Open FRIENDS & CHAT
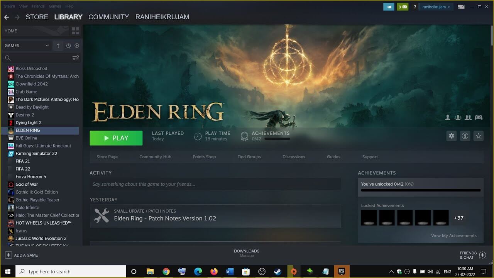 [x=472, y=255]
